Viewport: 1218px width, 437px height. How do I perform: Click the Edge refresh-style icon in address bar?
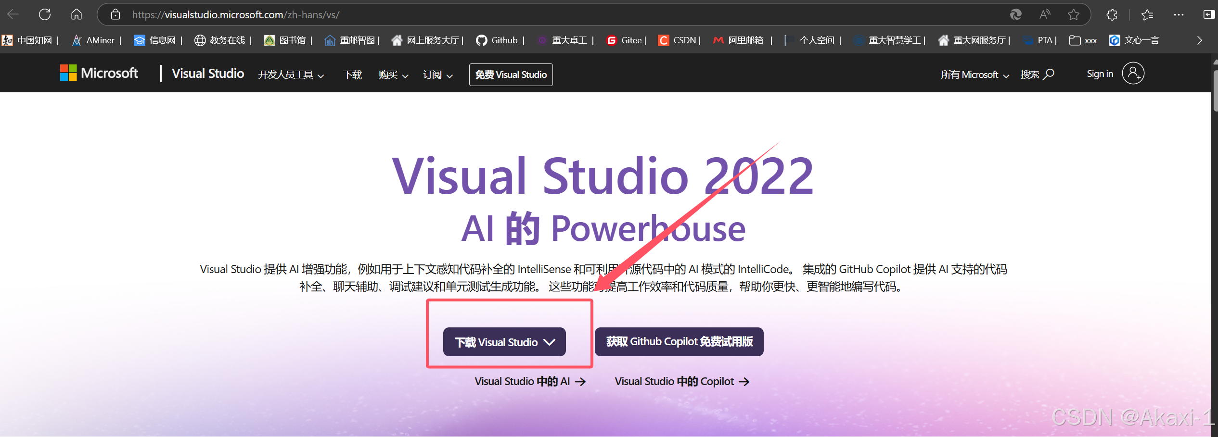click(1015, 14)
